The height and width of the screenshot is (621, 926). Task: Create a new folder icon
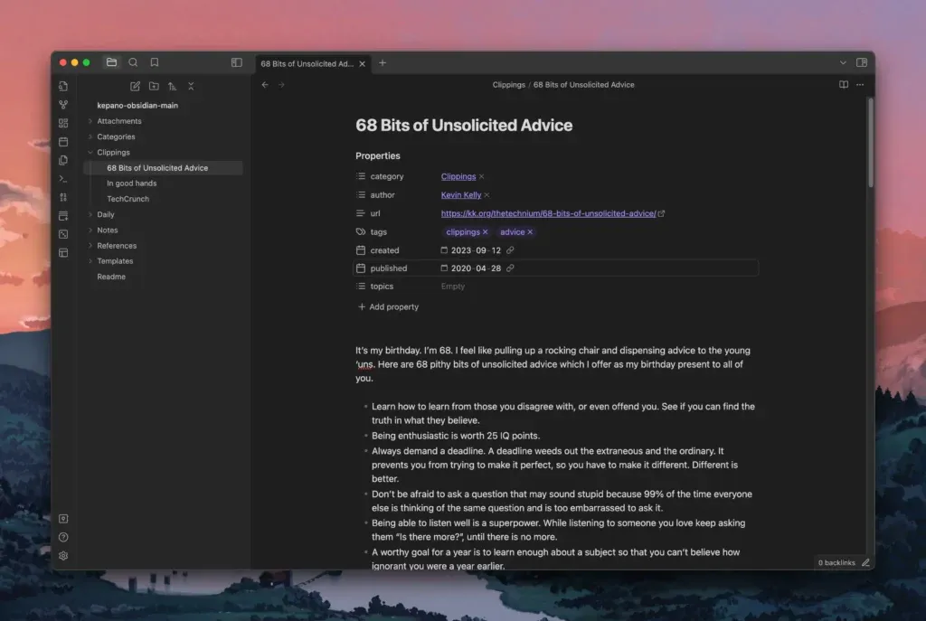pyautogui.click(x=154, y=86)
